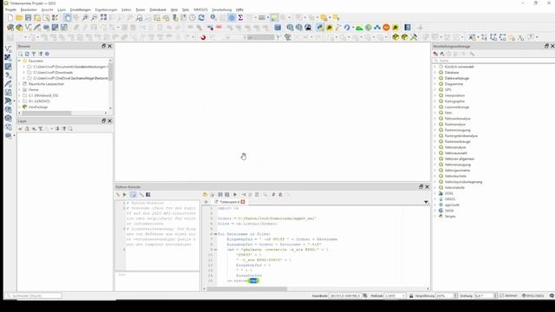Click the Zoom Full extent icon

pyautogui.click(x=103, y=17)
